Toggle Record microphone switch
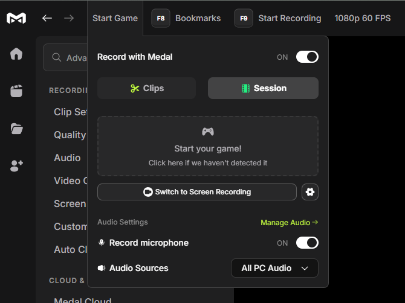Image resolution: width=405 pixels, height=303 pixels. pyautogui.click(x=307, y=243)
